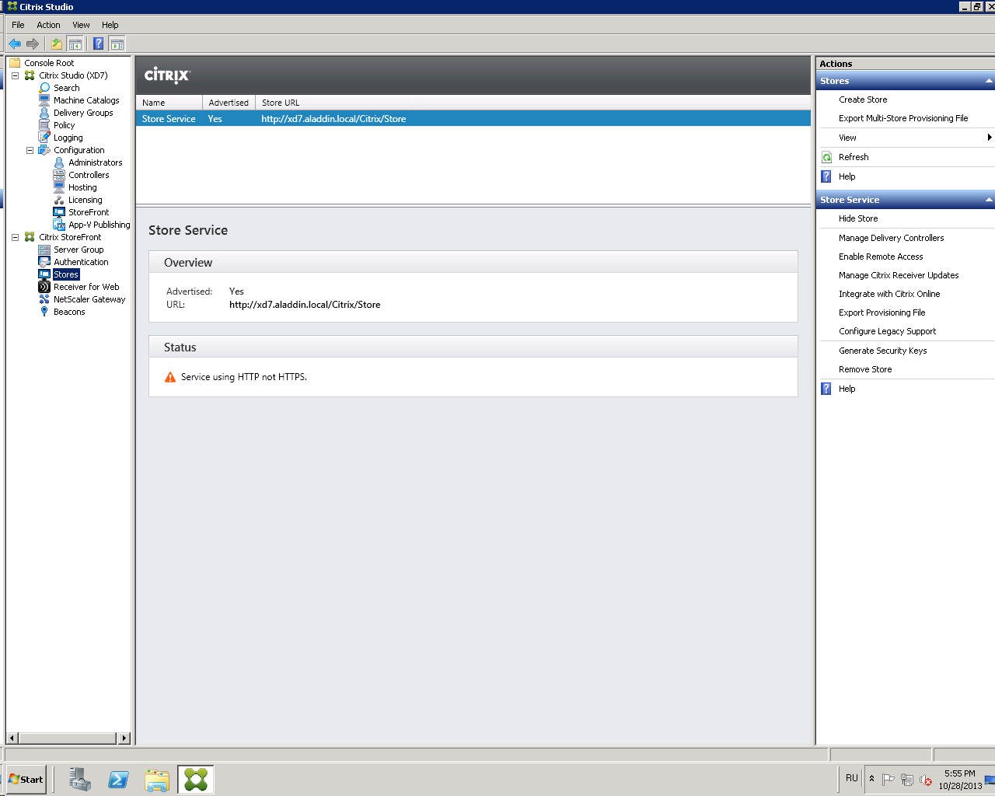Click the tree pane scroll right arrow
Viewport: 995px width, 796px height.
124,738
